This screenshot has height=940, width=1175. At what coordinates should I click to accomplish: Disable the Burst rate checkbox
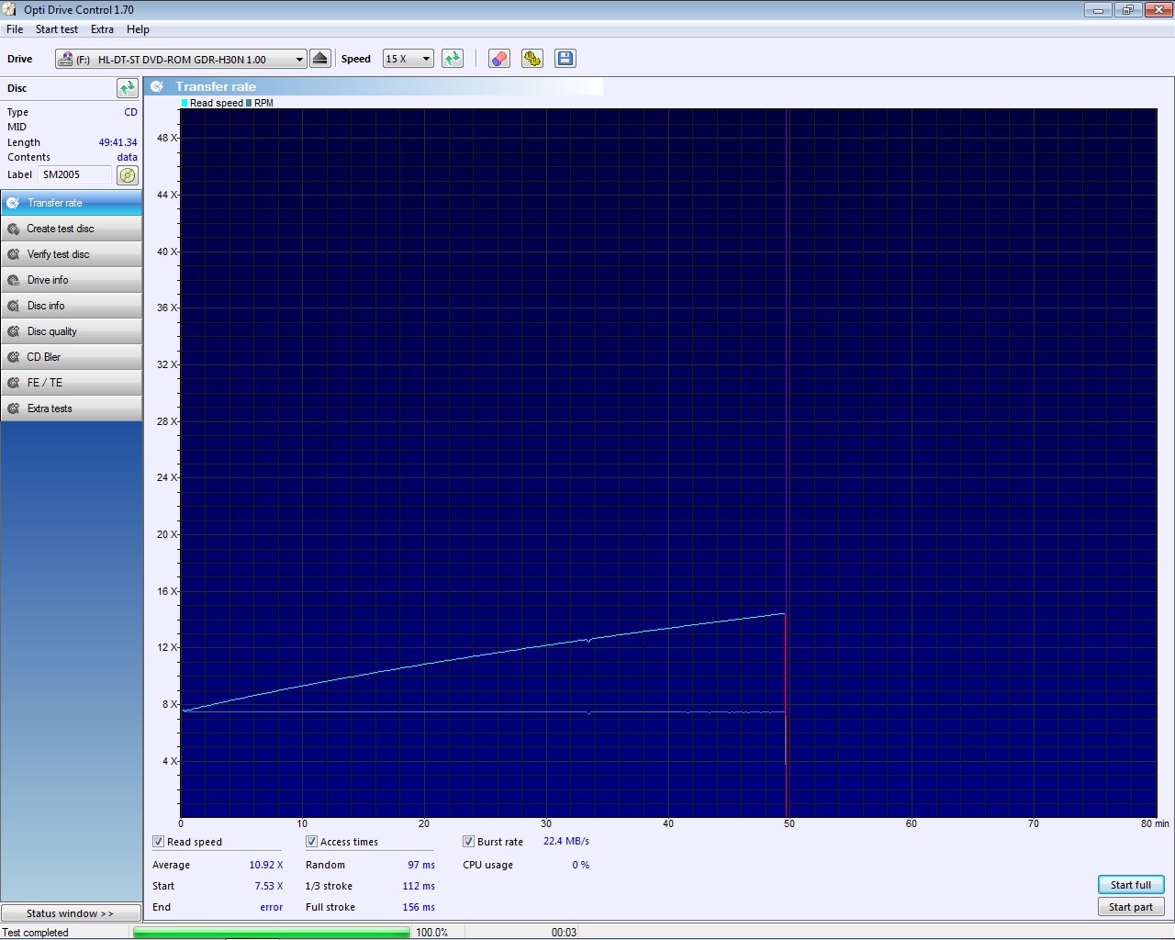(x=469, y=842)
